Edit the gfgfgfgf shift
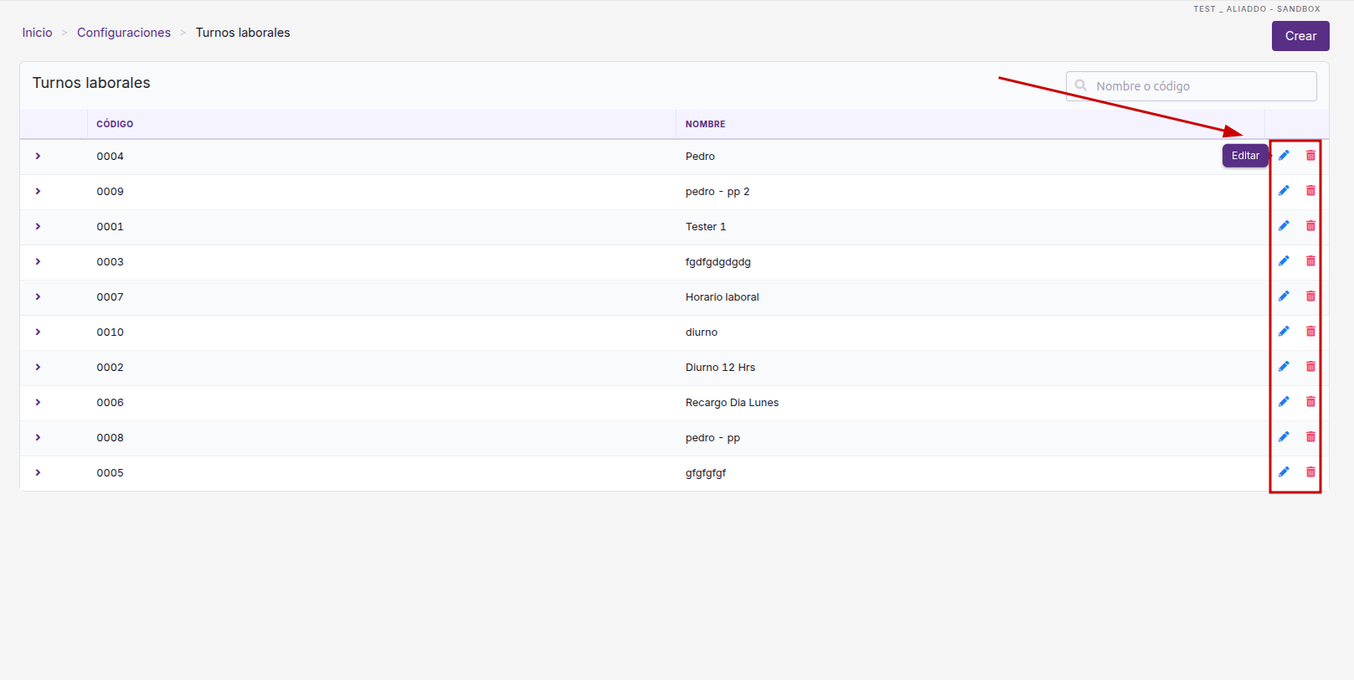1354x680 pixels. tap(1284, 472)
